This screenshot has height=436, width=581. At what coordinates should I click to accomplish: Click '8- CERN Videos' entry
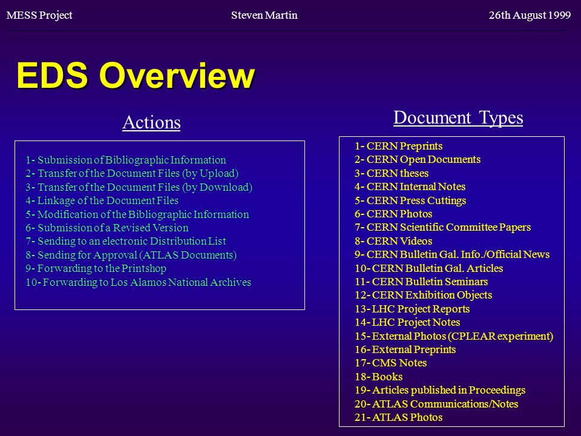pos(393,241)
